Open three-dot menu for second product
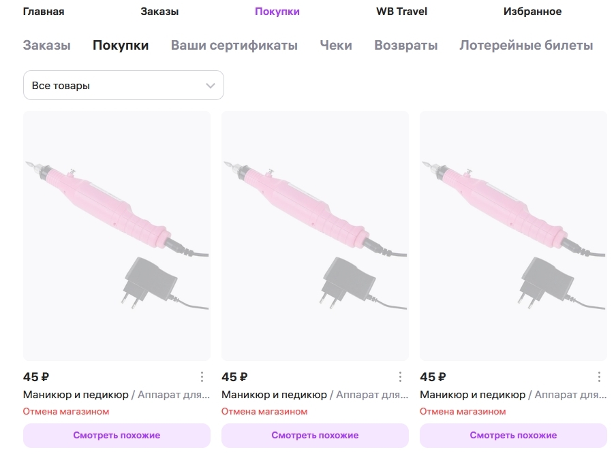The width and height of the screenshot is (616, 454). [x=401, y=376]
